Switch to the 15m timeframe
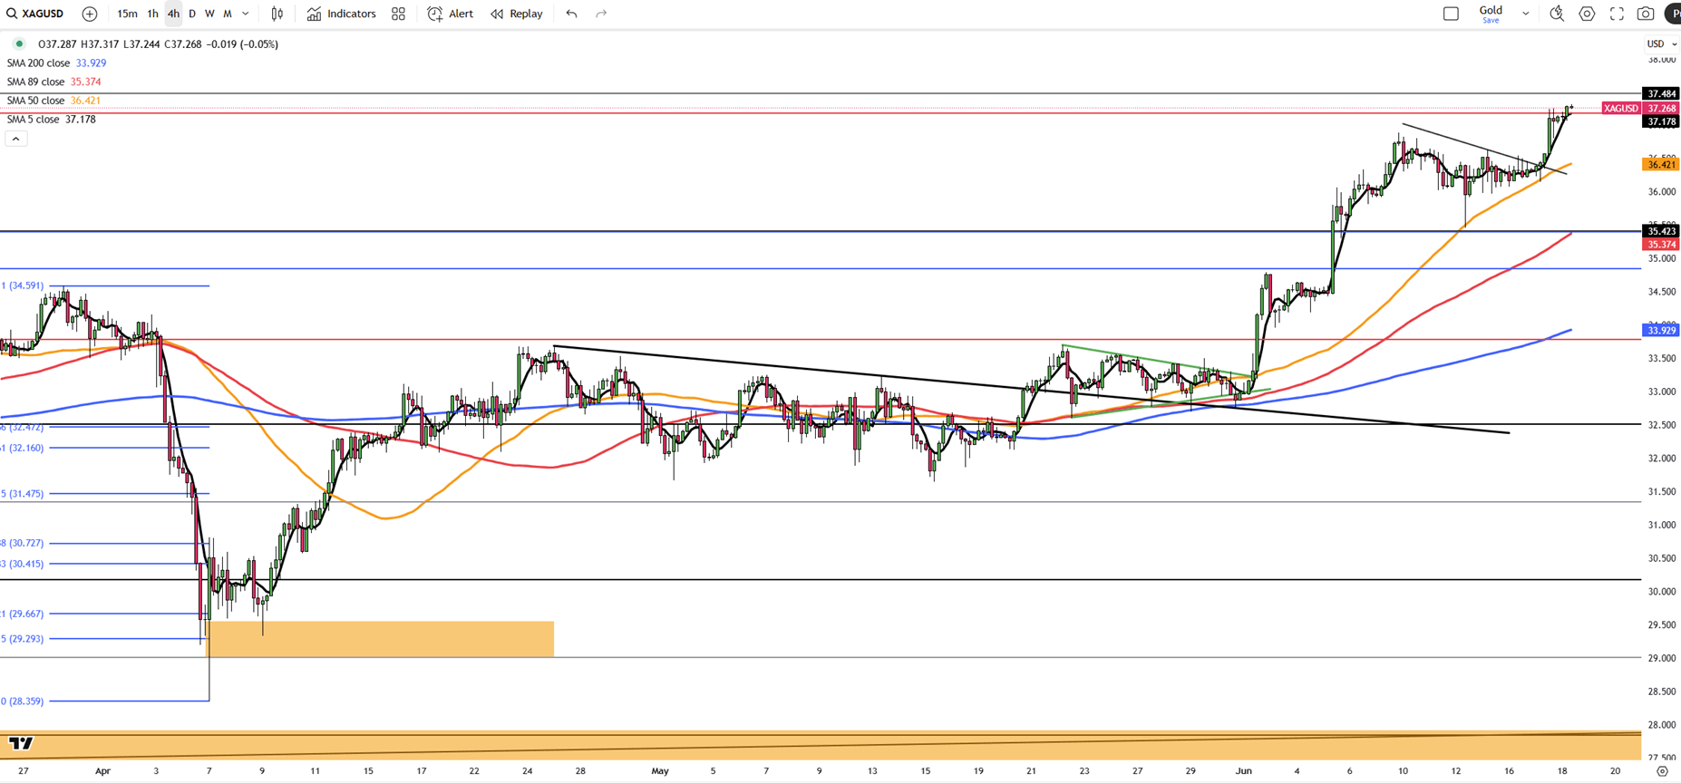The width and height of the screenshot is (1681, 783). point(127,14)
